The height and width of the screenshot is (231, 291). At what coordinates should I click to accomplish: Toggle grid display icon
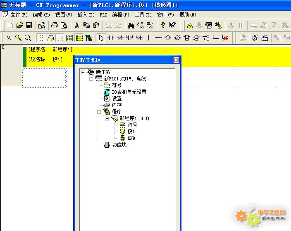pyautogui.click(x=41, y=38)
